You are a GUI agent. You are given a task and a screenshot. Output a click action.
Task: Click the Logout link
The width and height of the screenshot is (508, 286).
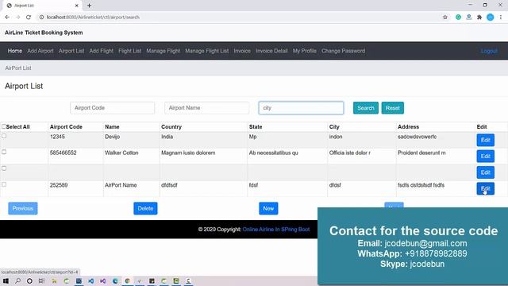[x=489, y=51]
